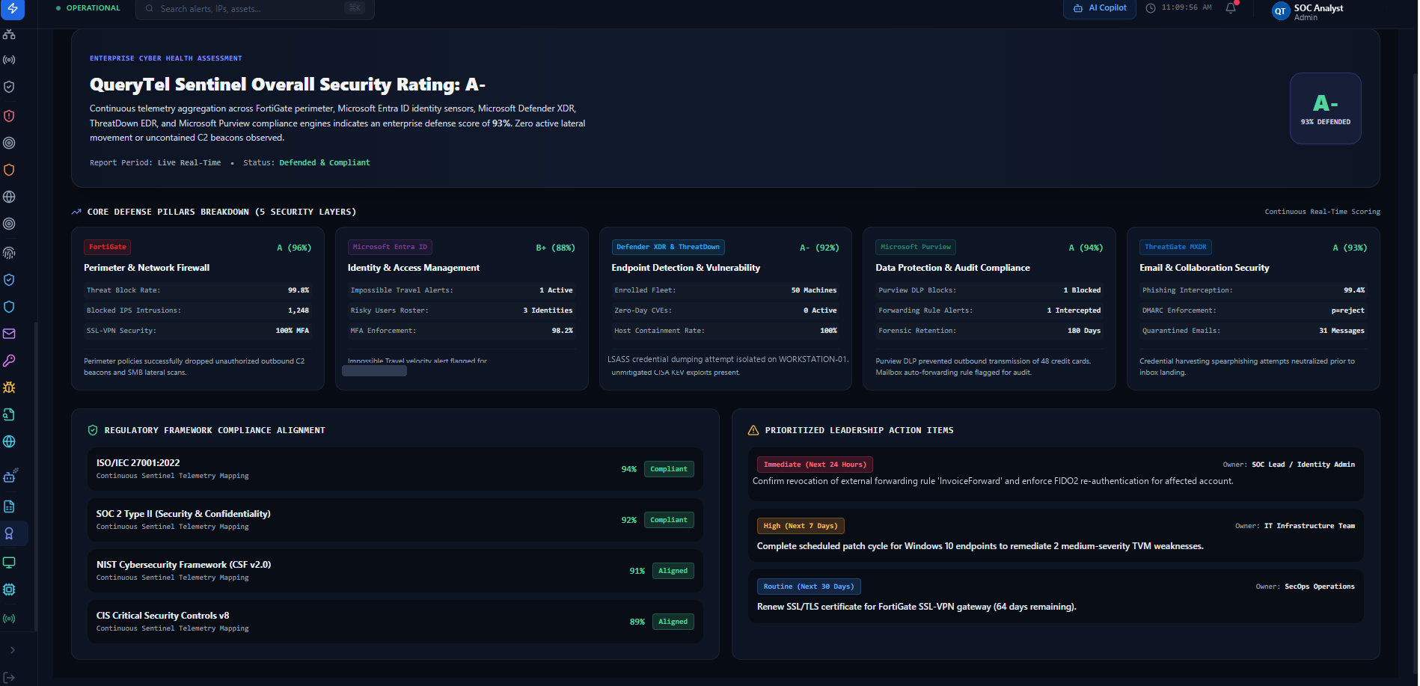Select the ISO/IEC 27001:2022 compliance row
1420x686 pixels.
point(395,469)
